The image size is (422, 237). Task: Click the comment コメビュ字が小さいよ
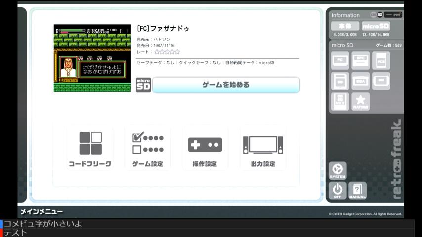click(43, 224)
